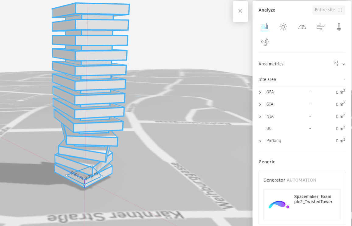Screen dimensions: 352x226
Task: Dismiss the floating panel with the X
Action: (240, 12)
